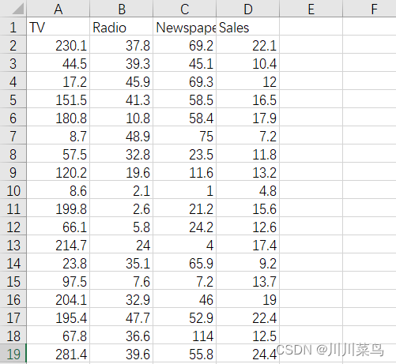Select column C header
This screenshot has width=396, height=364.
click(185, 9)
